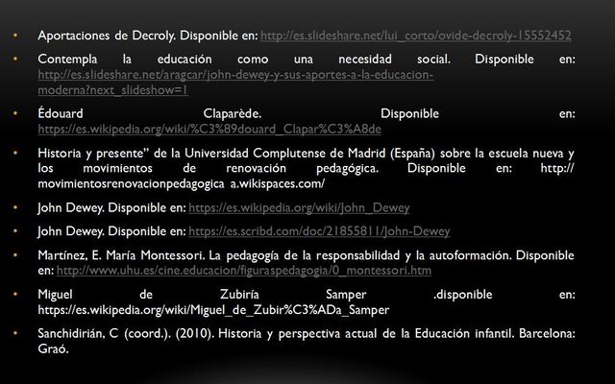Open the scribd John-Dewey document link
This screenshot has width=615, height=384.
(319, 231)
